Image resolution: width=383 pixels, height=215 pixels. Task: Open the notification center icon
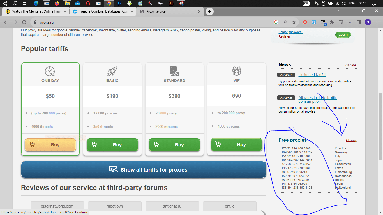373,3
